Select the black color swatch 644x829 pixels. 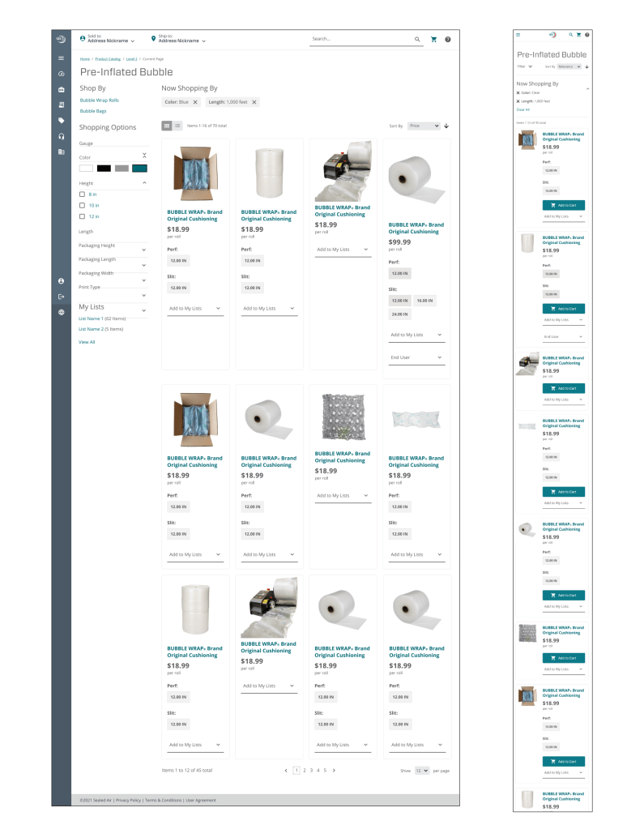(x=104, y=168)
